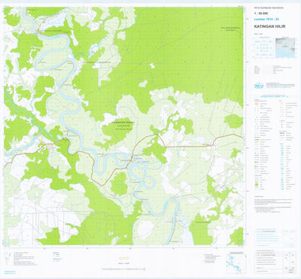The image size is (301, 279).
Task: Click the KATINGAN HILIR sheet title
Action: pos(269,26)
